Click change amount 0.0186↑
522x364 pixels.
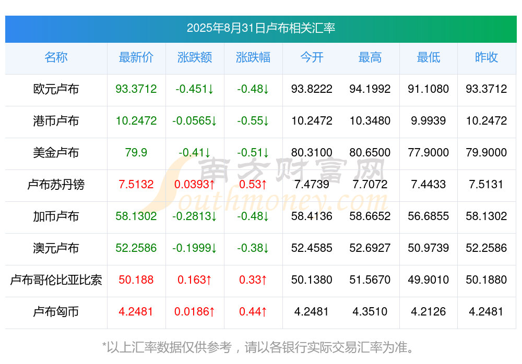click(x=195, y=312)
